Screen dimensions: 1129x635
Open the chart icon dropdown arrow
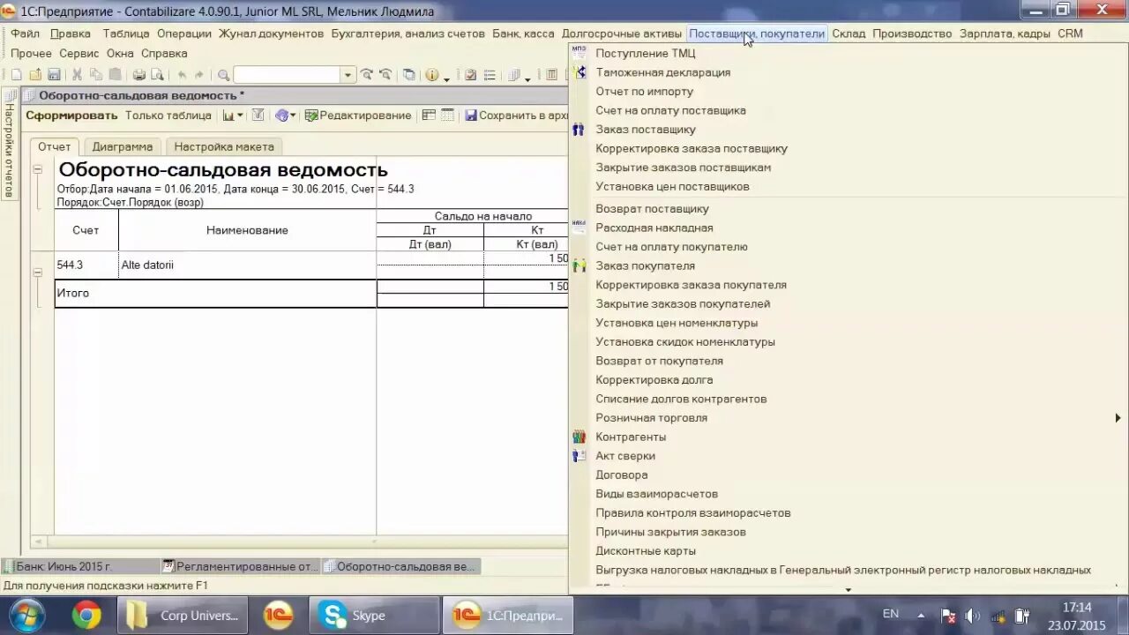tap(240, 116)
